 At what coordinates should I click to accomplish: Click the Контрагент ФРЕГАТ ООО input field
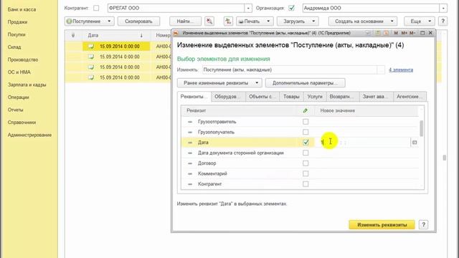(x=176, y=8)
